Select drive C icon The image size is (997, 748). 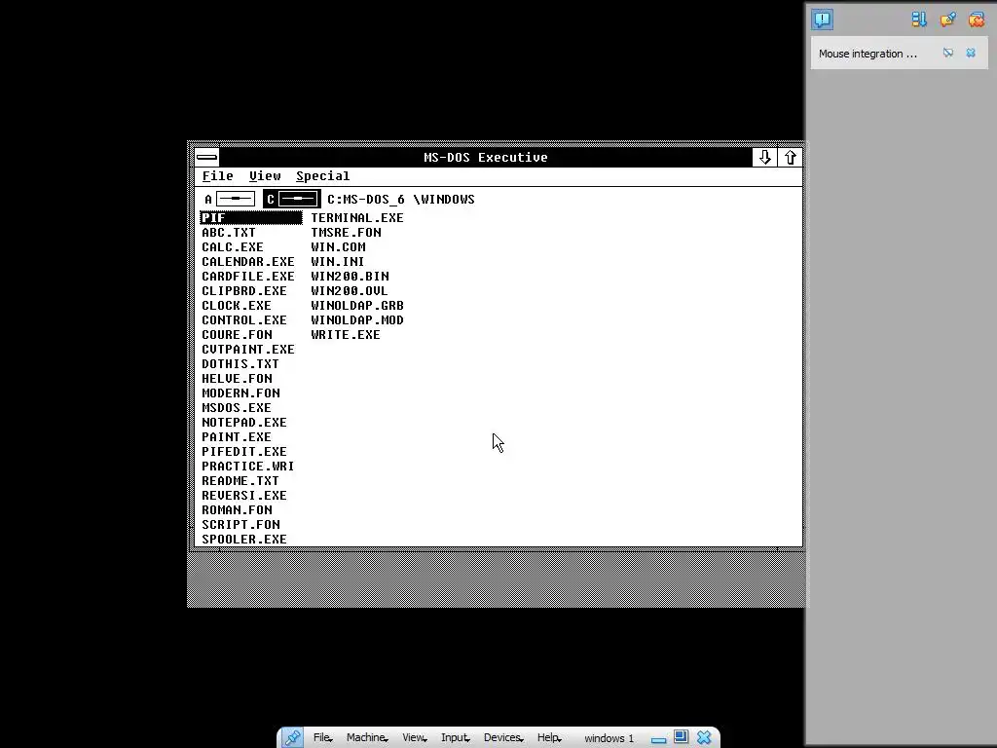pyautogui.click(x=292, y=199)
